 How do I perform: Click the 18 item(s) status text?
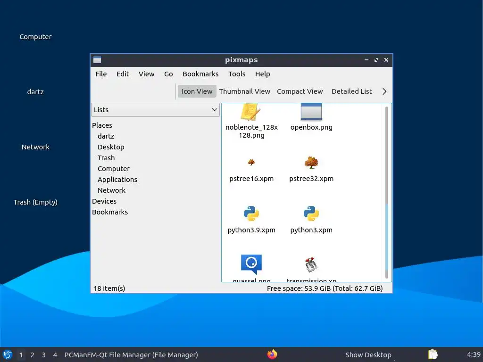109,288
